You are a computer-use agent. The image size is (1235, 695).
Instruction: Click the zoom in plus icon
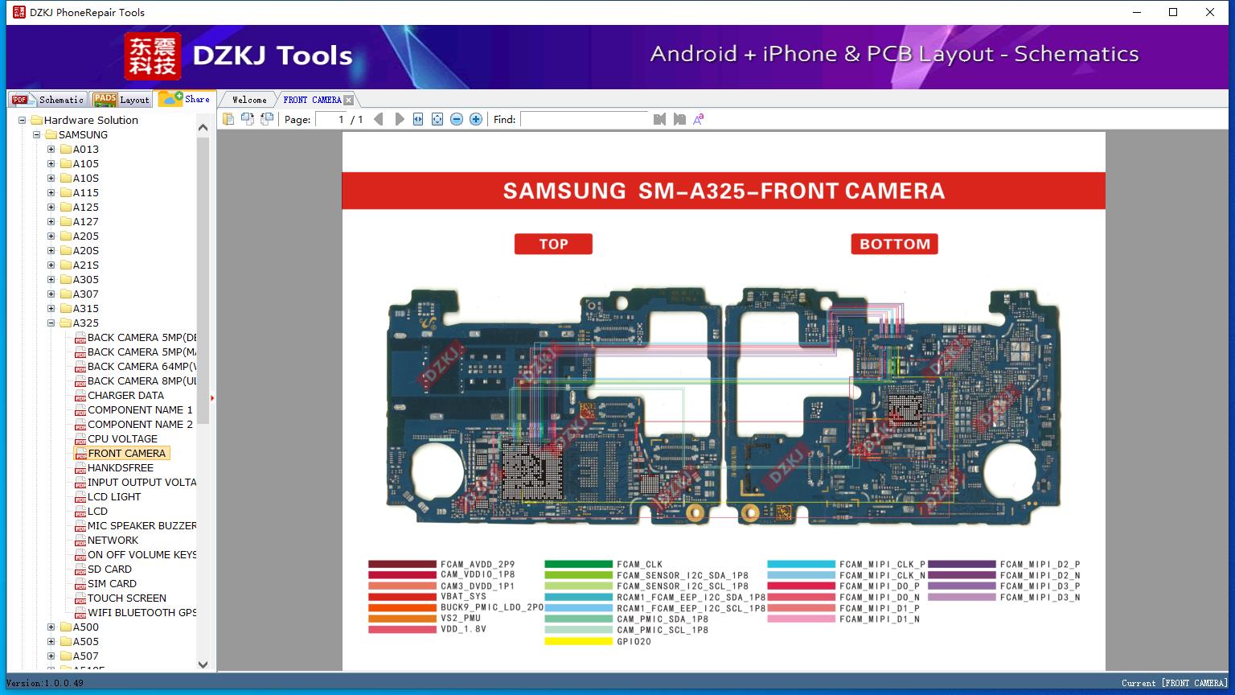click(476, 119)
